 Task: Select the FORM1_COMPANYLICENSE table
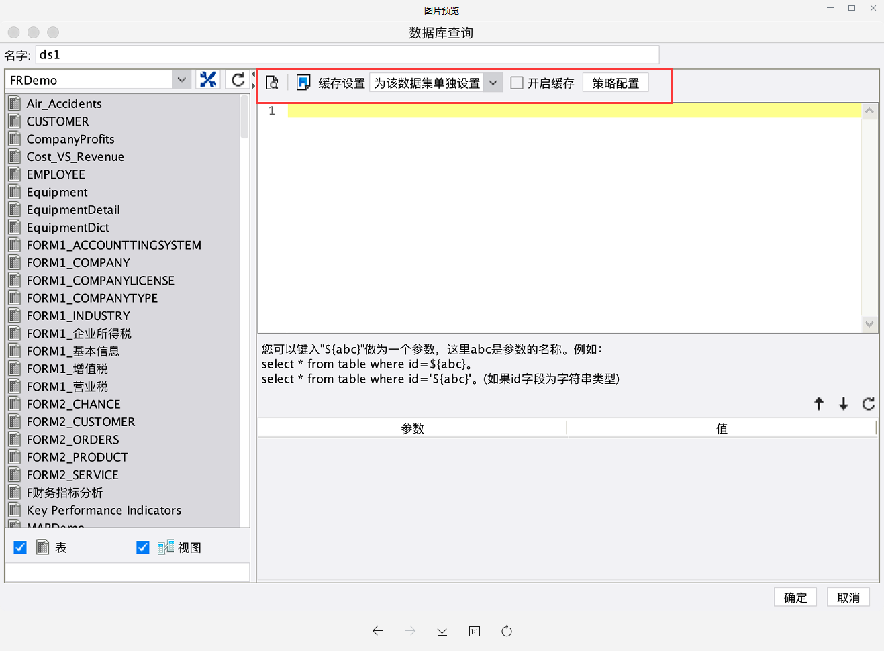(x=101, y=280)
